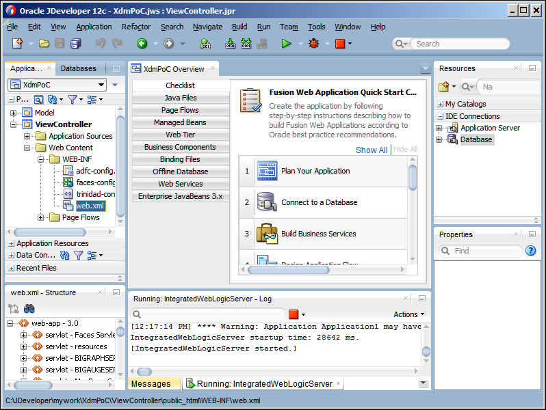This screenshot has width=546, height=410.
Task: Expand the Page Flows folder node
Action: tap(40, 217)
